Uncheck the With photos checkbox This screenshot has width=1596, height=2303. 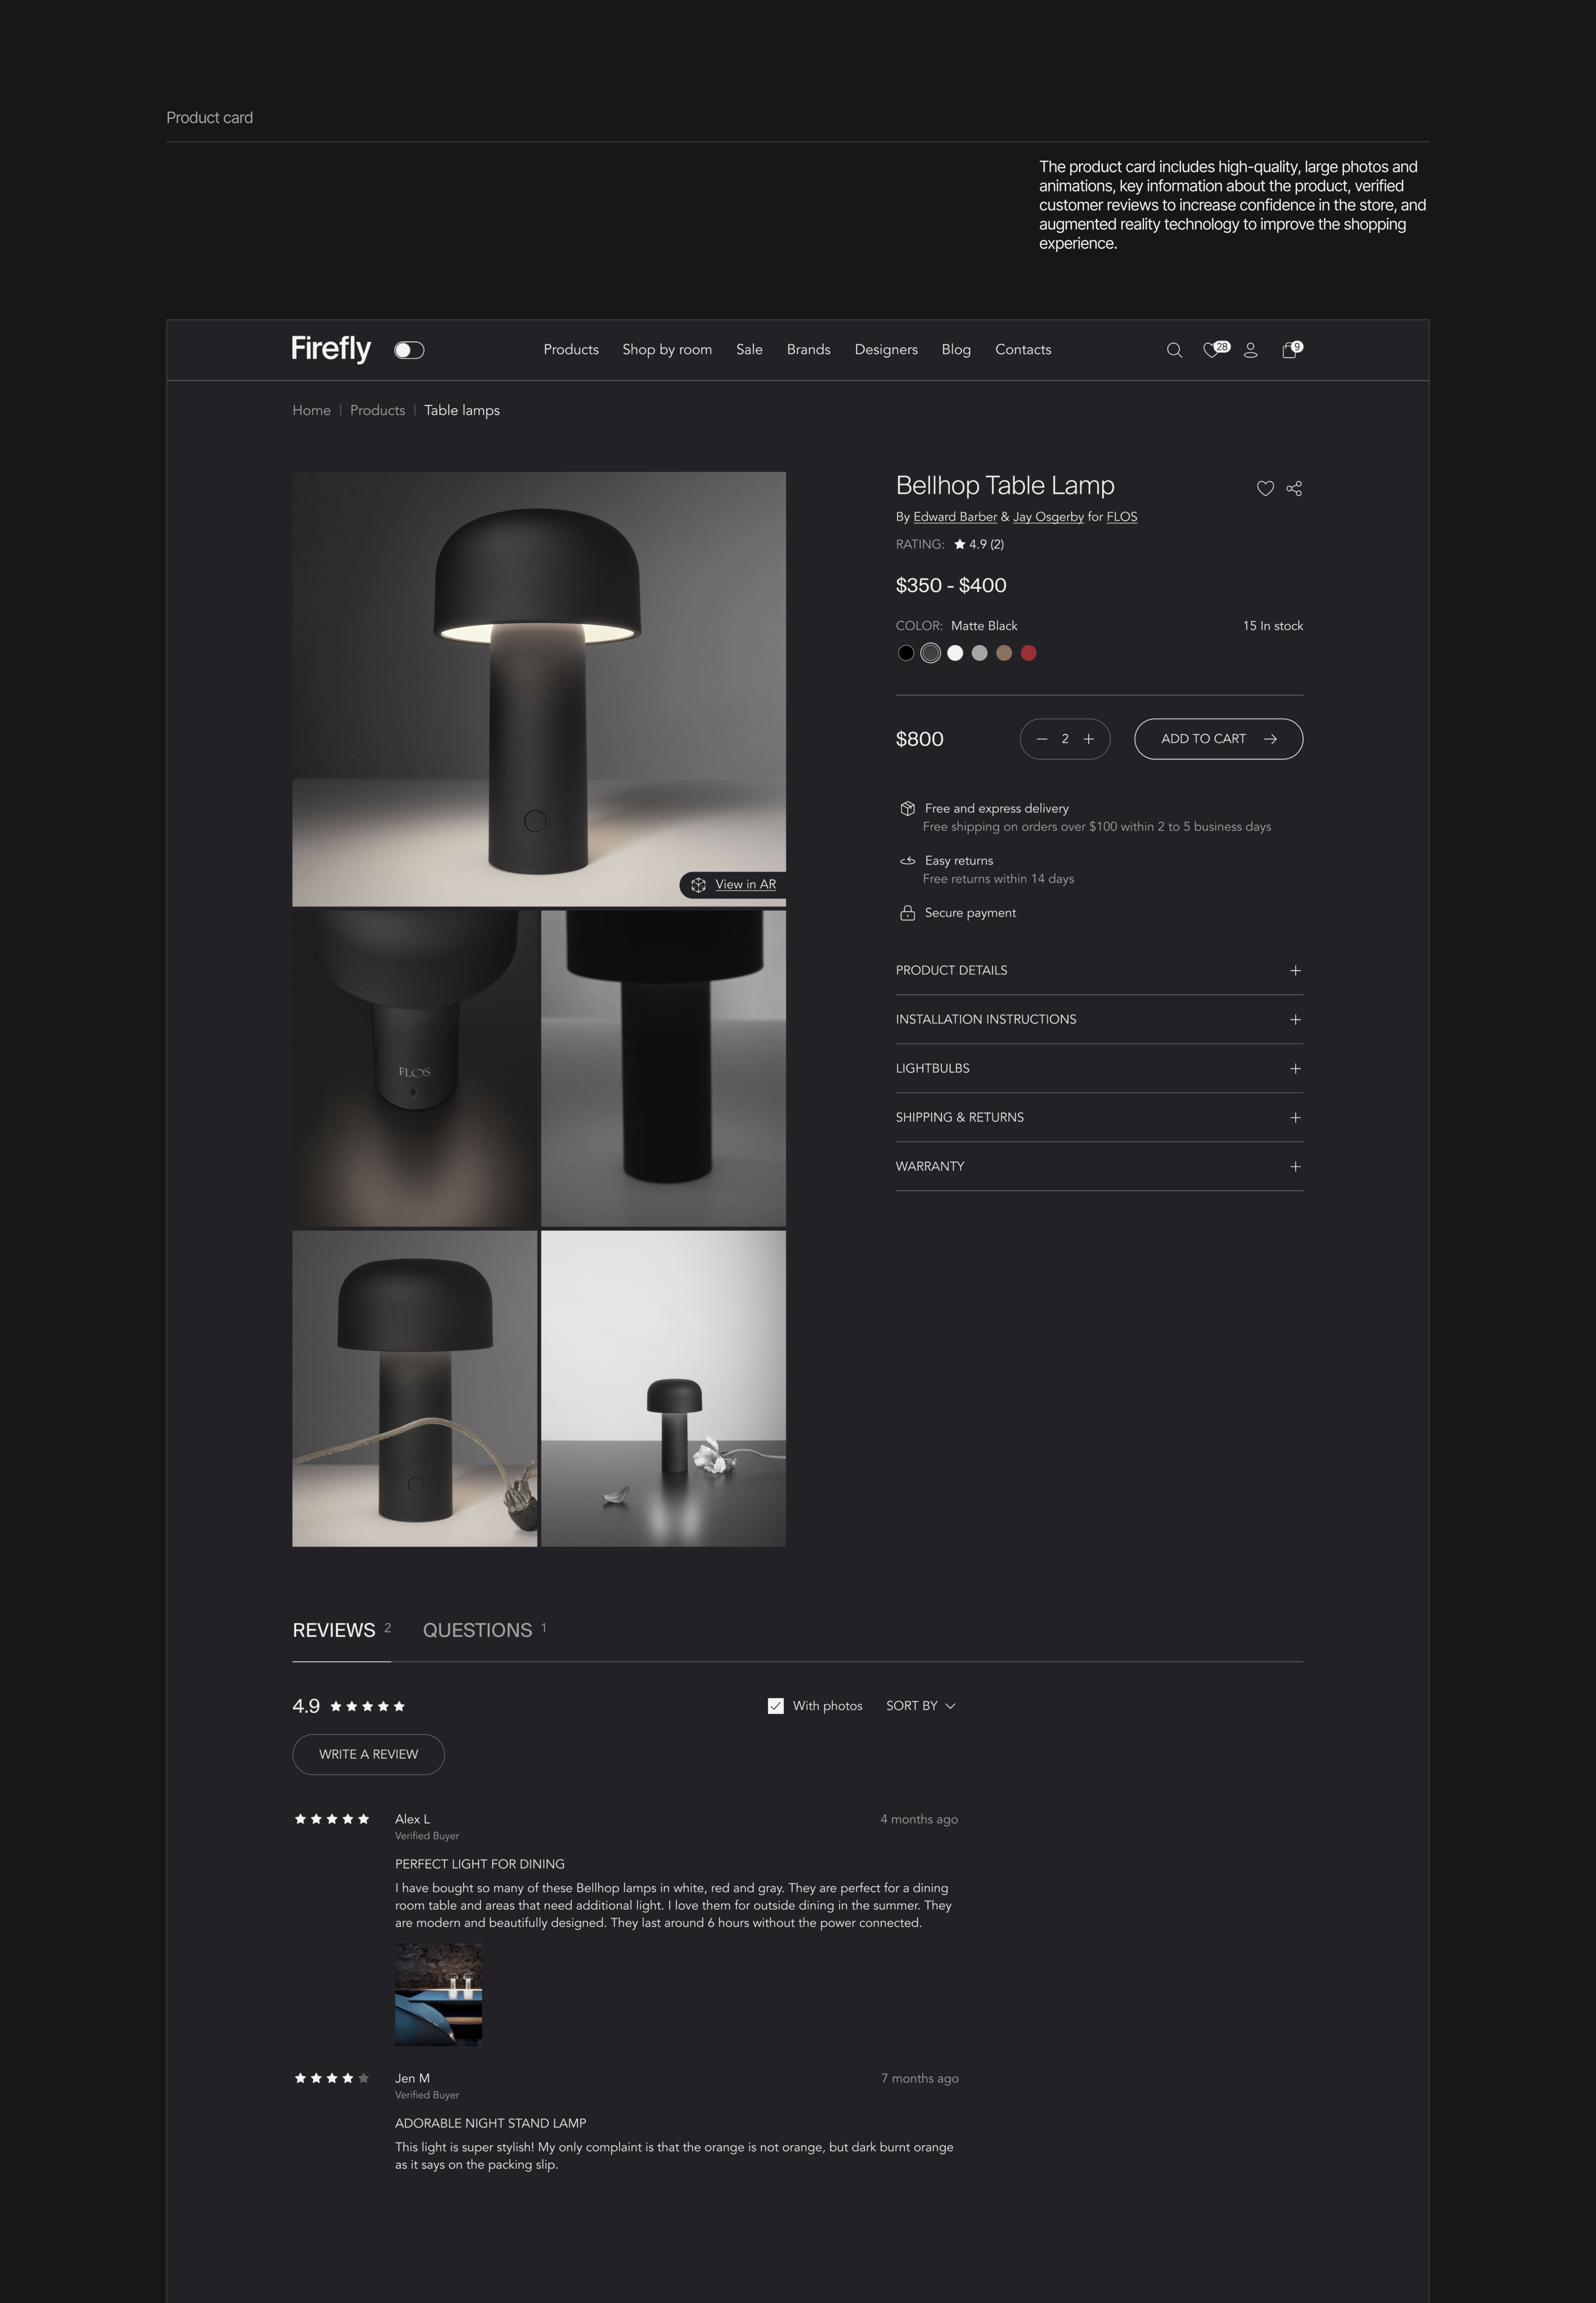[x=776, y=1706]
